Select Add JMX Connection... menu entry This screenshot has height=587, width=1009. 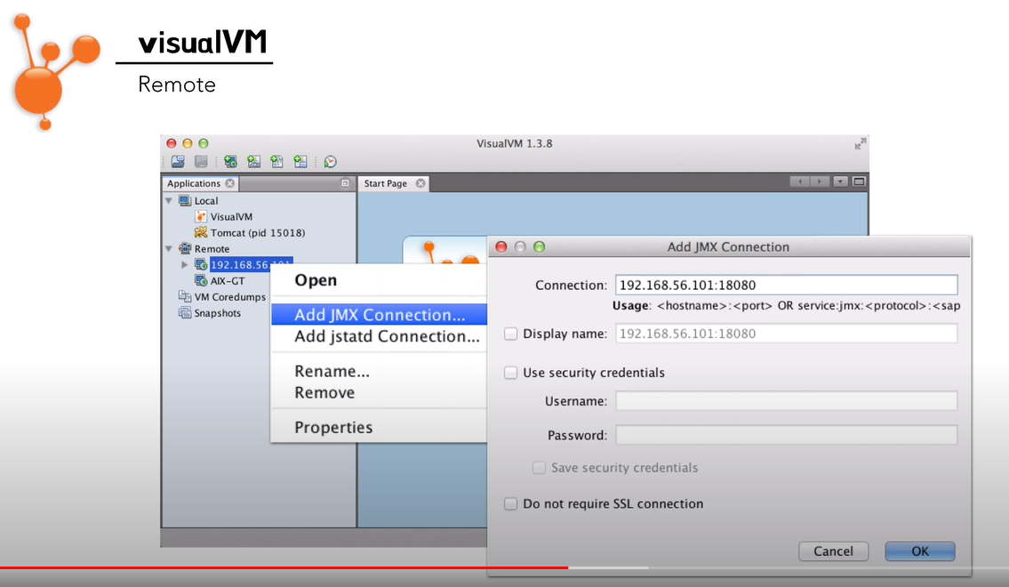pyautogui.click(x=379, y=315)
